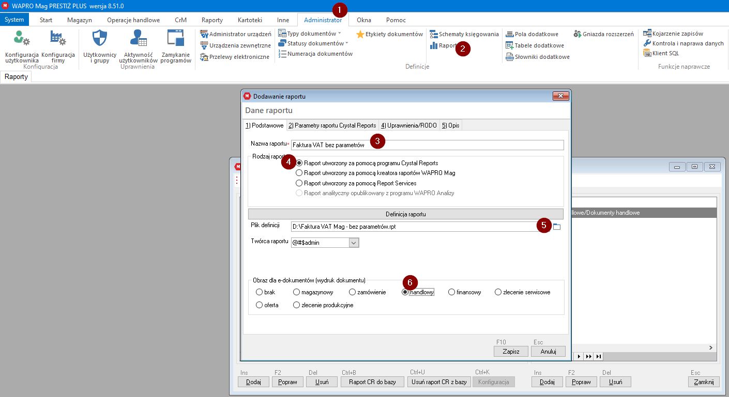Viewport: 729px width, 397px height.
Task: Browse for definition file via folder icon
Action: tap(557, 227)
